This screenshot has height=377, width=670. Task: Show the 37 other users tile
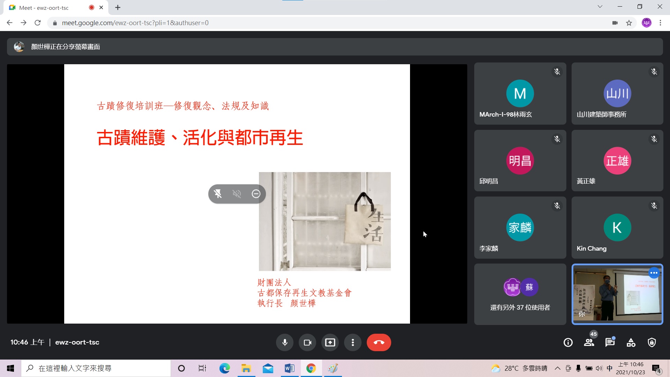coord(520,294)
